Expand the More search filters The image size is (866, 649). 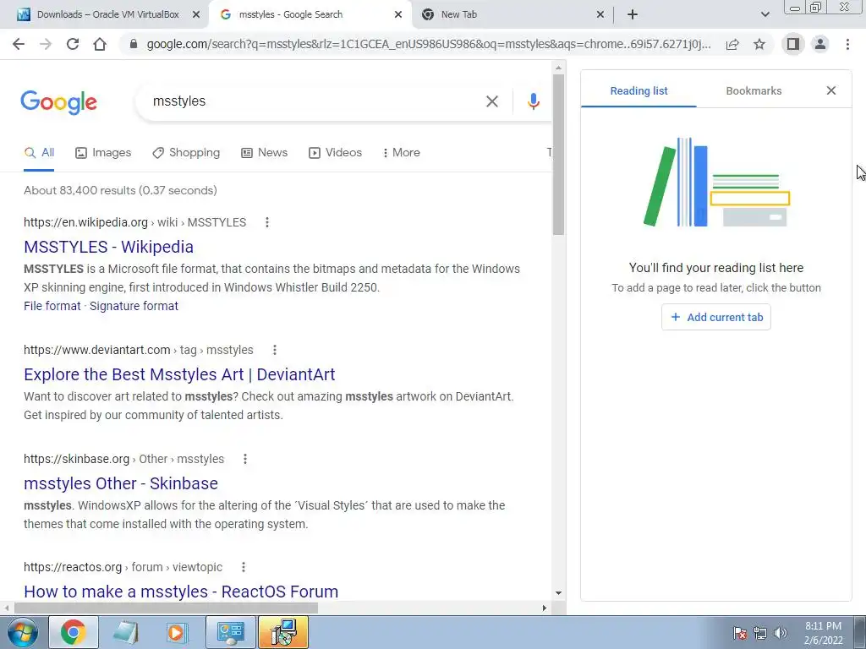click(402, 153)
